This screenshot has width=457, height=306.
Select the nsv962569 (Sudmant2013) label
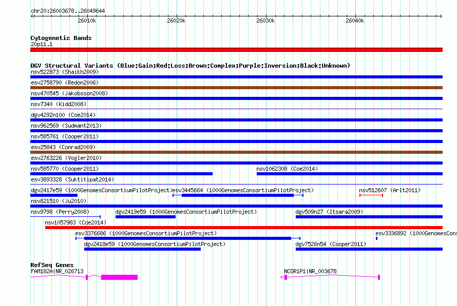click(x=66, y=126)
